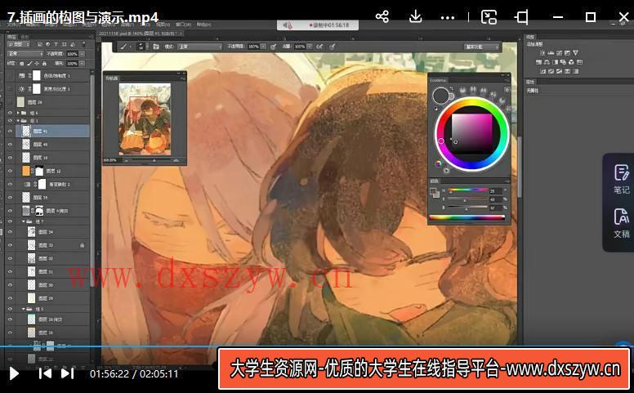Click the lock position icon

(x=37, y=63)
